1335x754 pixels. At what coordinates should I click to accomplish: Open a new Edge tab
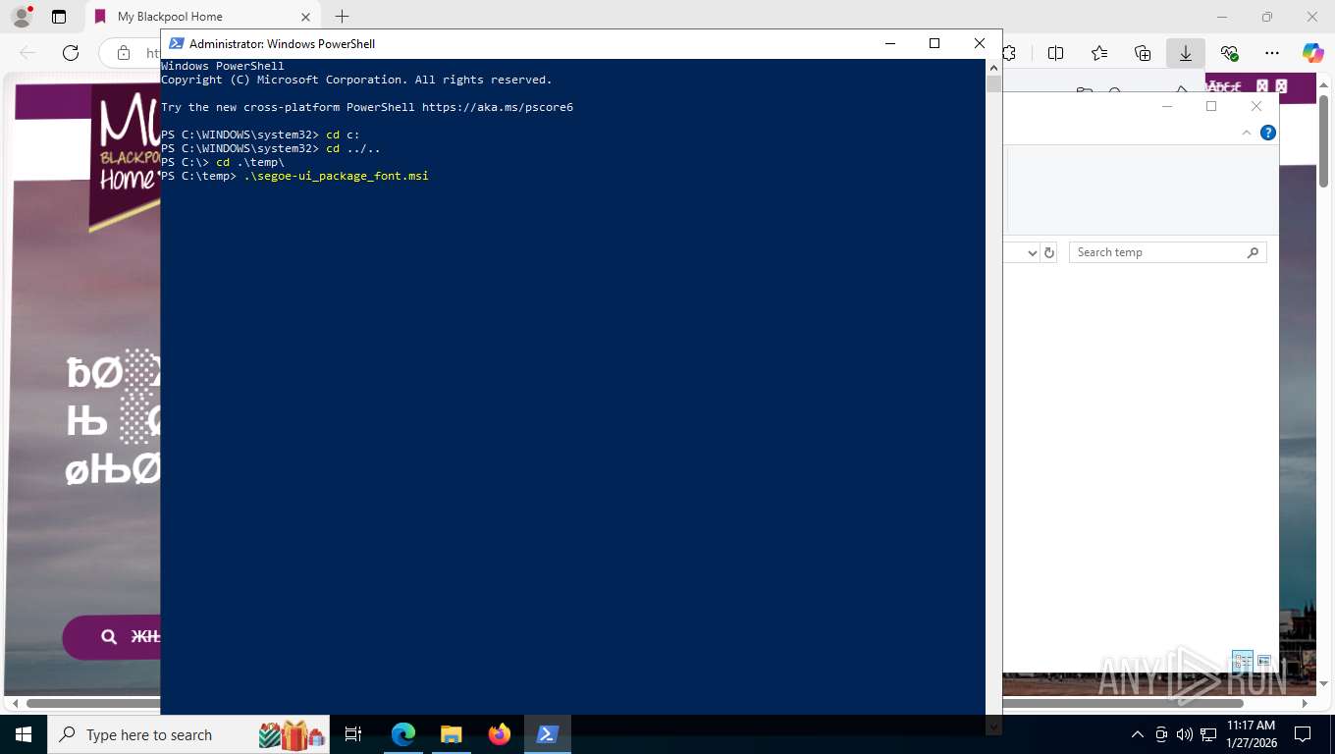(x=342, y=17)
